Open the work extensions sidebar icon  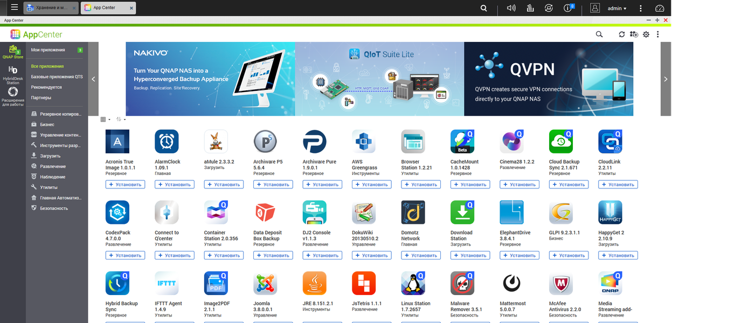13,97
